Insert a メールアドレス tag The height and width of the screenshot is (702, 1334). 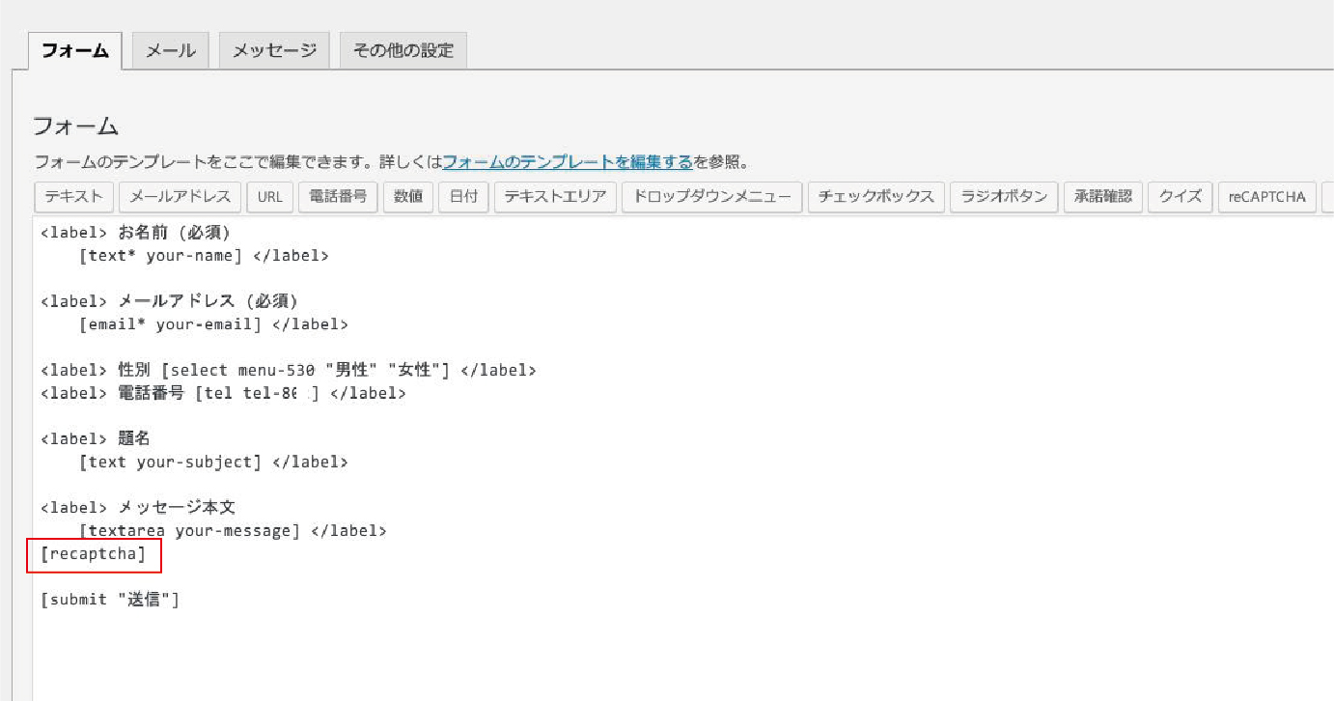(181, 197)
